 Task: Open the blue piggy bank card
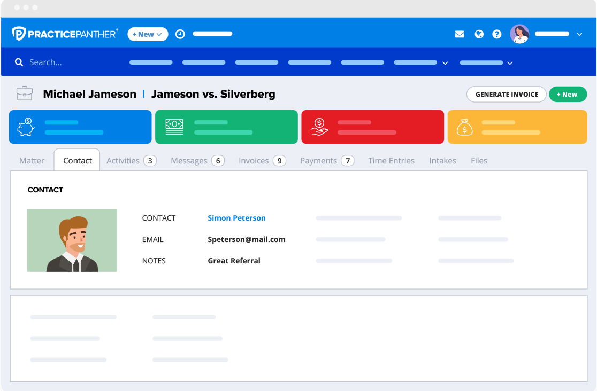click(x=80, y=127)
